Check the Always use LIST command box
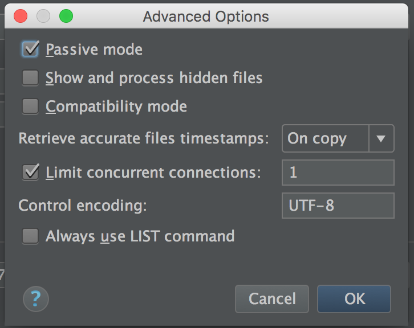 [30, 236]
